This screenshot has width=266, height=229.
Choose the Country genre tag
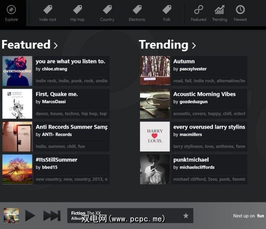(x=107, y=10)
